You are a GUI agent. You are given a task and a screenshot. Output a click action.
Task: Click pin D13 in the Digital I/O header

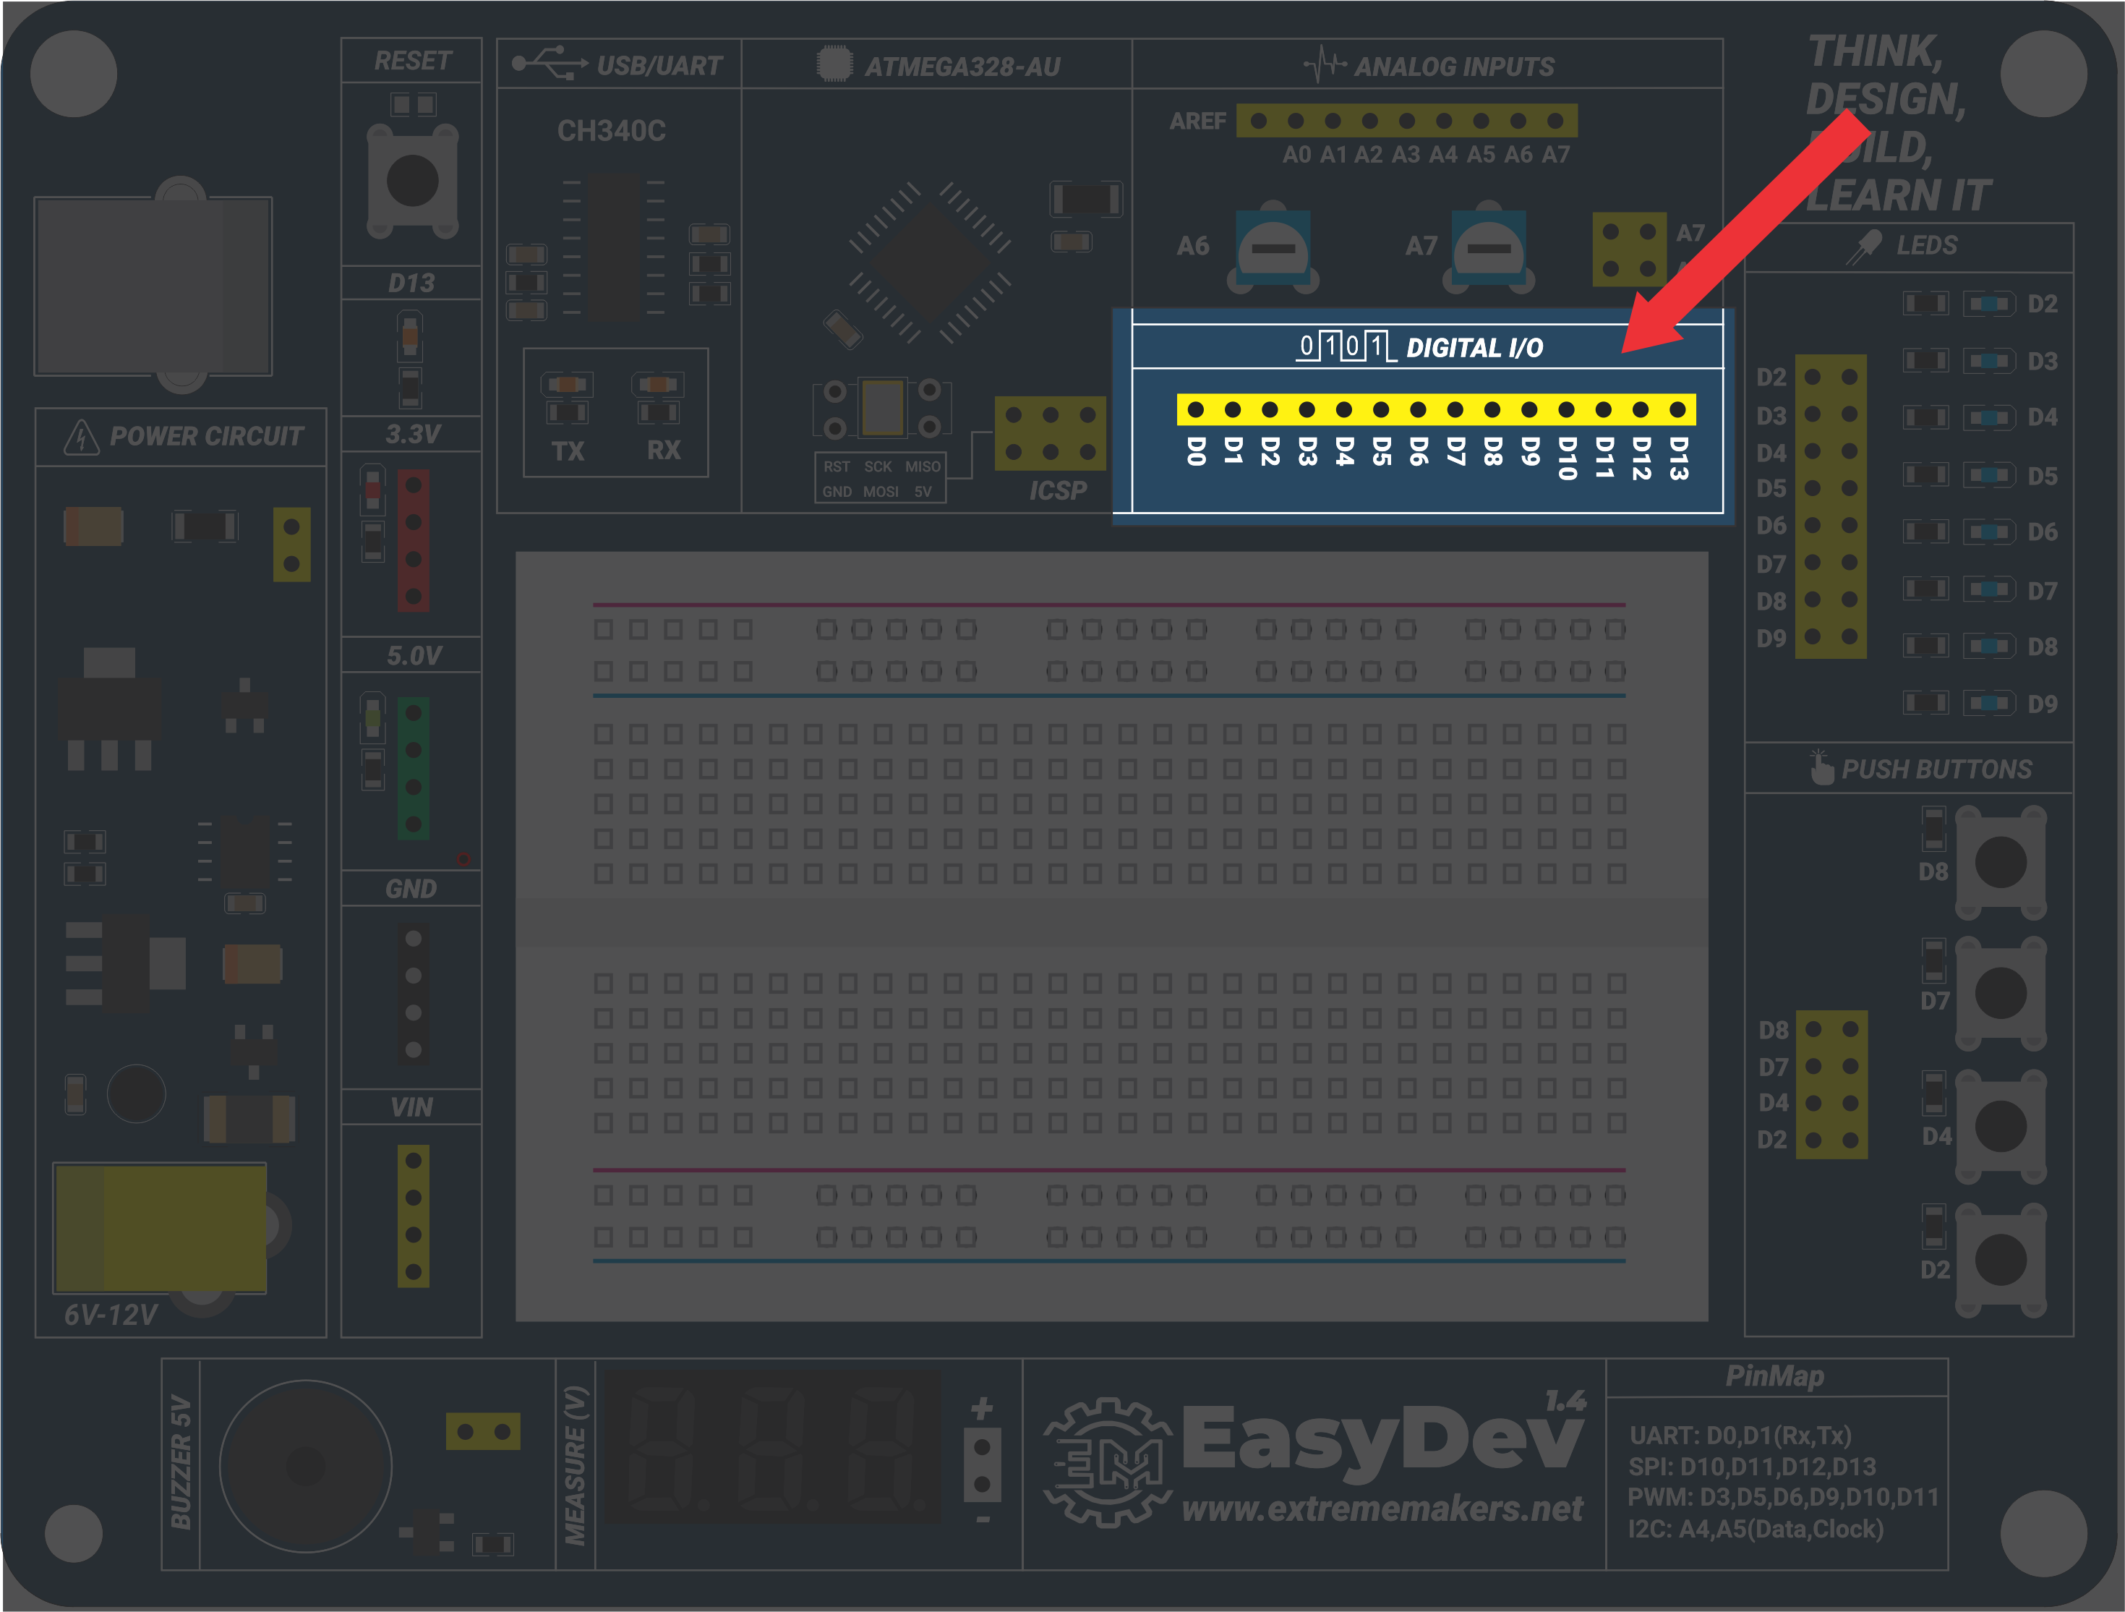1678,410
